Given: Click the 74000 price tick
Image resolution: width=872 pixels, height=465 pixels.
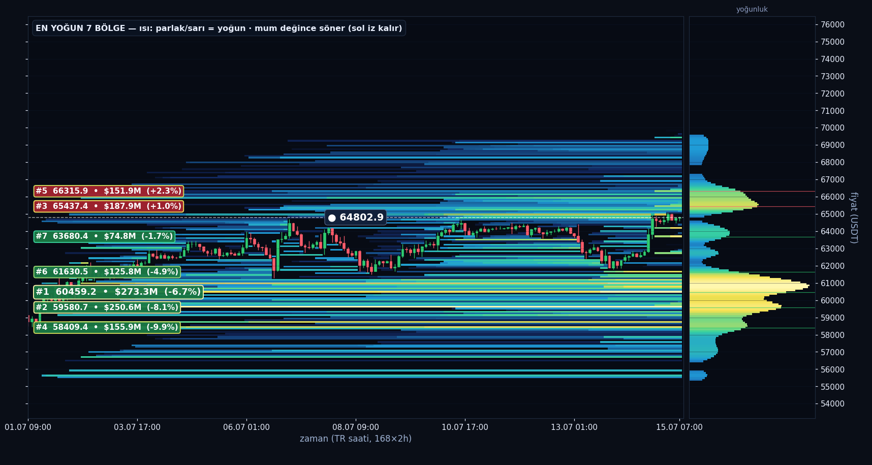Looking at the screenshot, I should coord(832,59).
